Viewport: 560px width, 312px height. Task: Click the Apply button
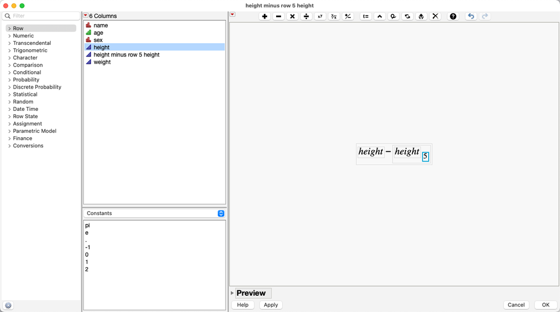(x=270, y=305)
